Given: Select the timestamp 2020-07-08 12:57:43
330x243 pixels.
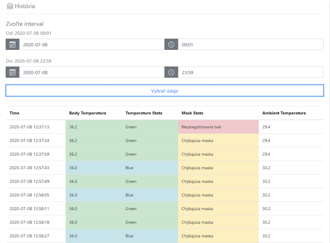Looking at the screenshot, I should pyautogui.click(x=29, y=168).
